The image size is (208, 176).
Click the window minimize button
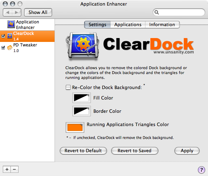click(x=13, y=4)
